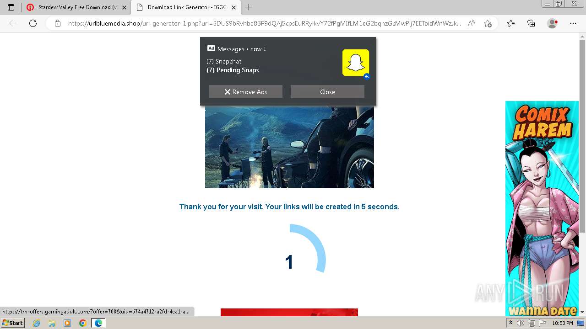This screenshot has height=329, width=586.
Task: Click the urlbluemedia.shop address bar
Action: pos(265,23)
